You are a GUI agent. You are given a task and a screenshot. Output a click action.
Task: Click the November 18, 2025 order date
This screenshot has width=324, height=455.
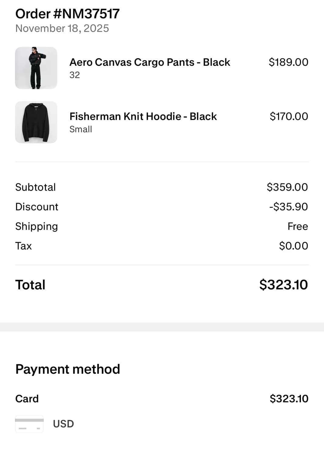[x=62, y=29]
